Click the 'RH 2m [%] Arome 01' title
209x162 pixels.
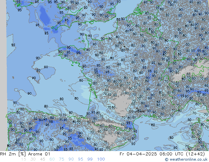[x=25, y=154]
